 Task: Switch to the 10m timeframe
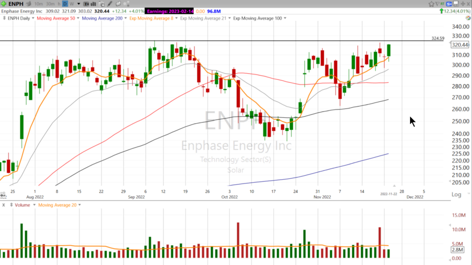click(38, 4)
